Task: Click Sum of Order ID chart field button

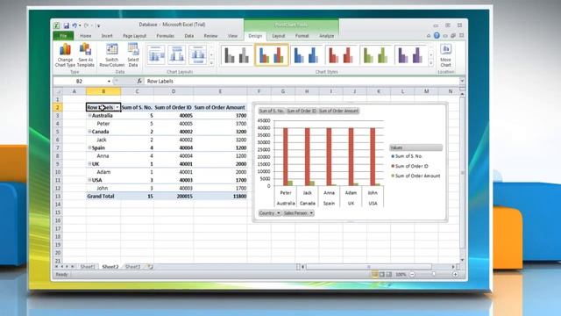Action: (302, 111)
